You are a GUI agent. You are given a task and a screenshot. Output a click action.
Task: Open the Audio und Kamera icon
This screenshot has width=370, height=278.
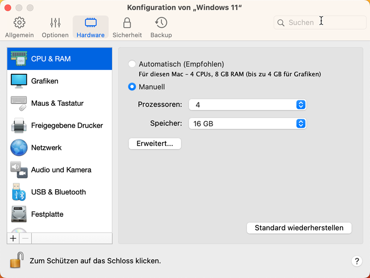19,170
